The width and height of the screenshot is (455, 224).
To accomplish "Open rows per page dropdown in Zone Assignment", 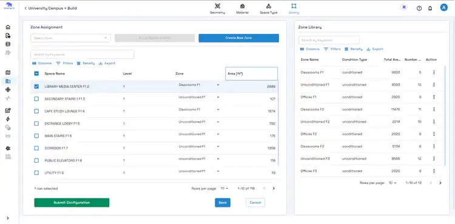I will point(224,189).
